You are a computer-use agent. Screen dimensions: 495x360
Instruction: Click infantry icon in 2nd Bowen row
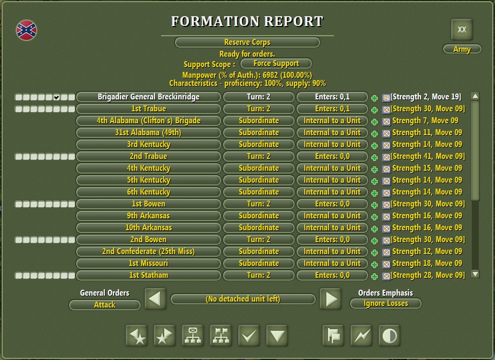(x=386, y=241)
